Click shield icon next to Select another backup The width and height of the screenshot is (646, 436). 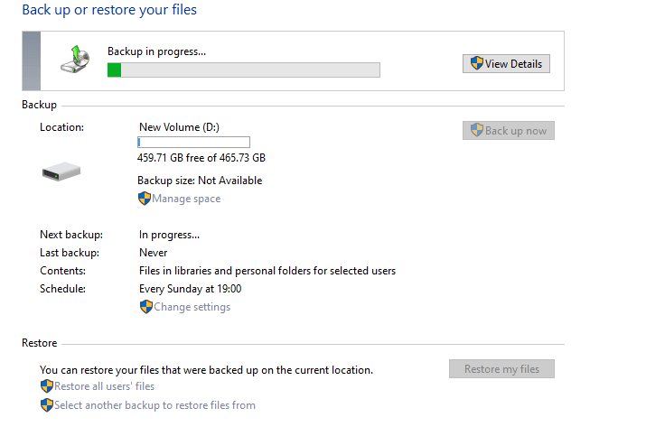(47, 405)
